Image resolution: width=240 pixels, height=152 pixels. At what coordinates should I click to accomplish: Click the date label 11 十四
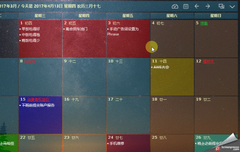[x=159, y=61]
